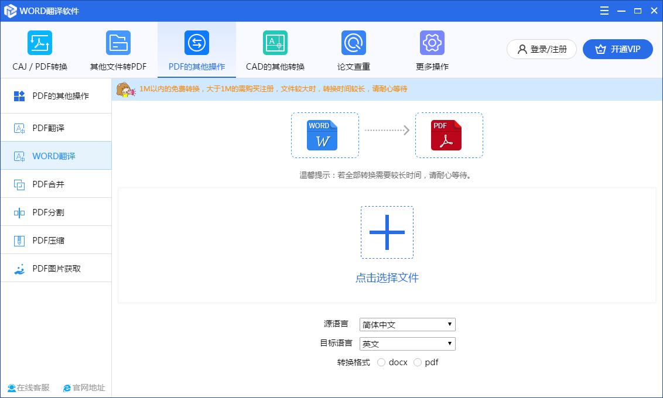
Task: Switch to the PDF的其他操作 tab
Action: [x=196, y=49]
